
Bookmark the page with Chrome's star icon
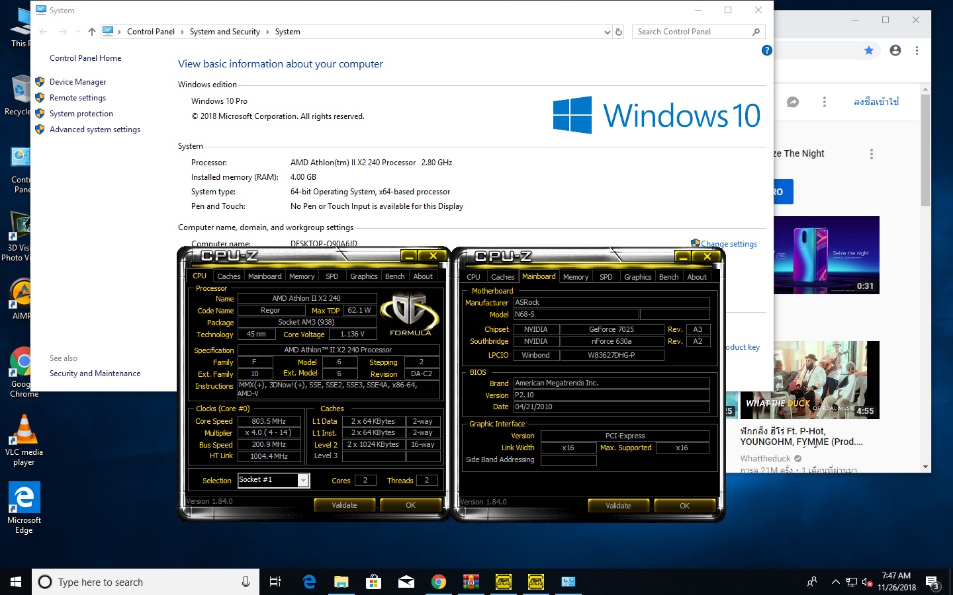[869, 50]
